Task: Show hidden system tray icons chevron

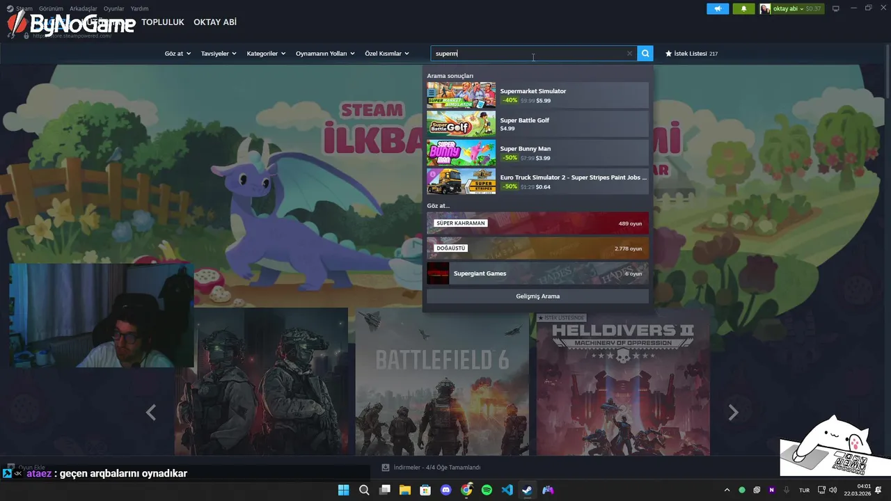Action: (x=727, y=490)
